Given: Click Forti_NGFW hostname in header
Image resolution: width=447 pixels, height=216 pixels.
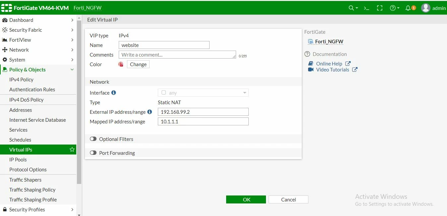Looking at the screenshot, I should coord(88,8).
